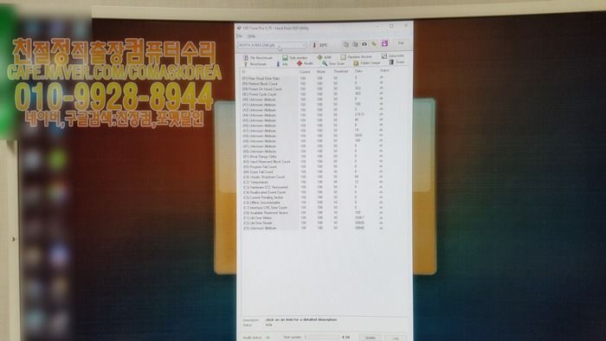Viewport: 606px width, 341px height.
Task: Click the copy screenshot to clipboard icon
Action: coord(355,44)
